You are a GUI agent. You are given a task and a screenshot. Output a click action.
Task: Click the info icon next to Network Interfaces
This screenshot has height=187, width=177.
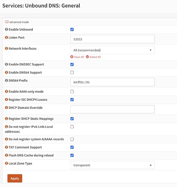tap(6, 48)
